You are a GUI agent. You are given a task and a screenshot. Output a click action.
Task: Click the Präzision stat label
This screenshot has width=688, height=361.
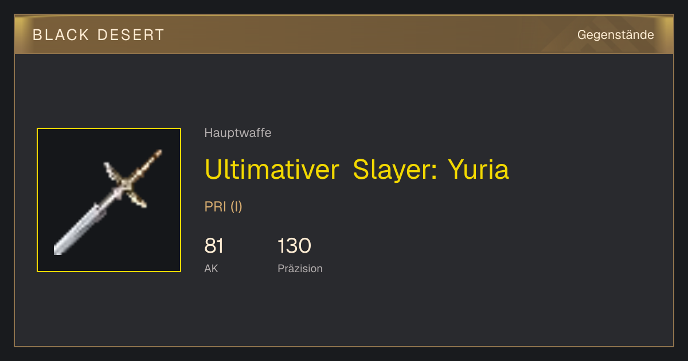pos(300,268)
